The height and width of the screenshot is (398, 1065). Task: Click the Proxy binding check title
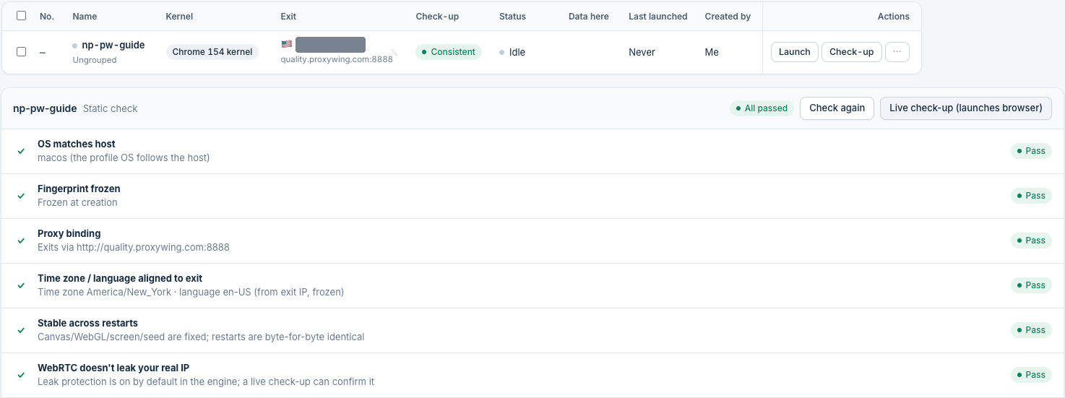(x=69, y=233)
